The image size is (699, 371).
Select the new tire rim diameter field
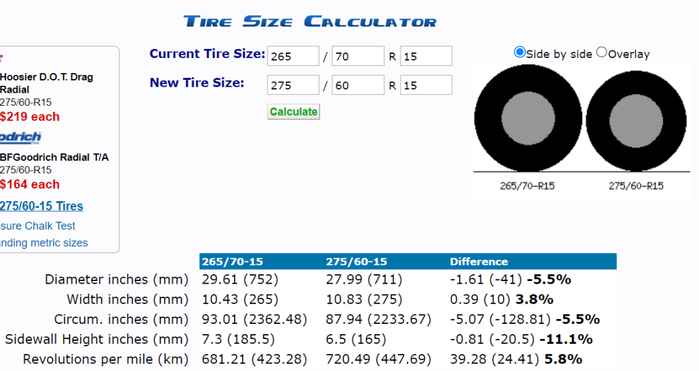point(426,85)
